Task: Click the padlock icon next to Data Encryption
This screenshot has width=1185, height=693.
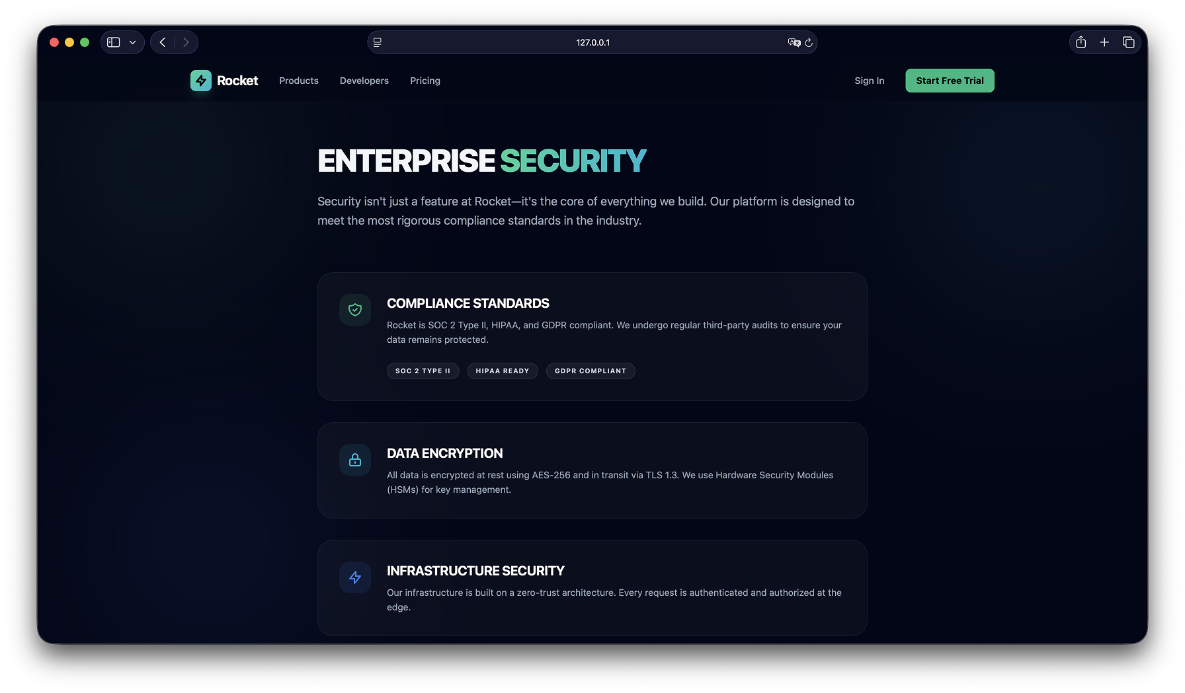Action: tap(355, 460)
